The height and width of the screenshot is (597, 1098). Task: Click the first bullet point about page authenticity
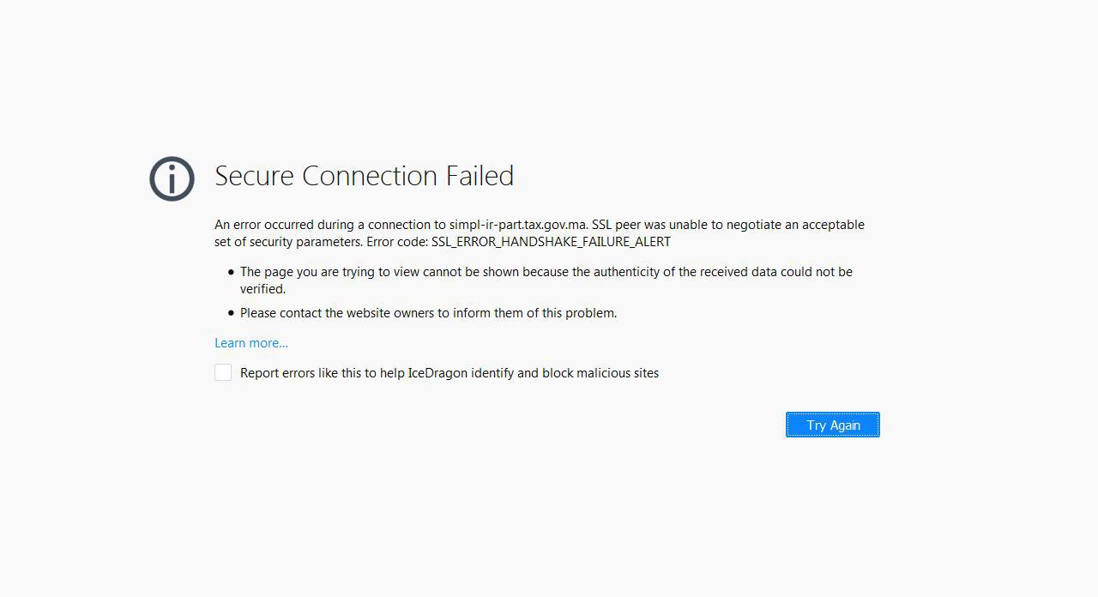pyautogui.click(x=546, y=271)
